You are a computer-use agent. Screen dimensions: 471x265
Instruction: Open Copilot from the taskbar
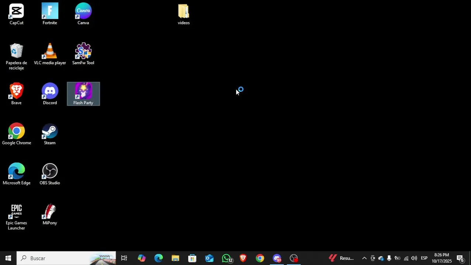point(142,258)
